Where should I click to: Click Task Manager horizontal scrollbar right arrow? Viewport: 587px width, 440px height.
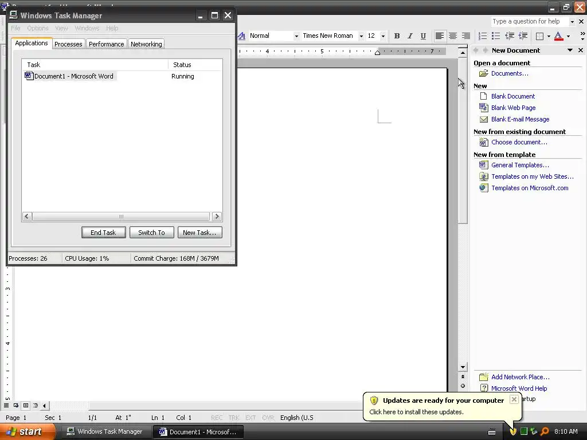click(x=217, y=216)
